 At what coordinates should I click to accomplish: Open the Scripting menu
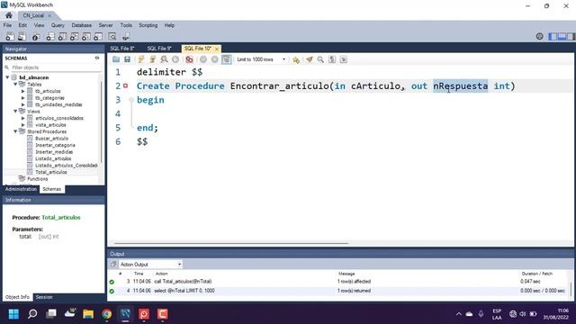pyautogui.click(x=148, y=25)
